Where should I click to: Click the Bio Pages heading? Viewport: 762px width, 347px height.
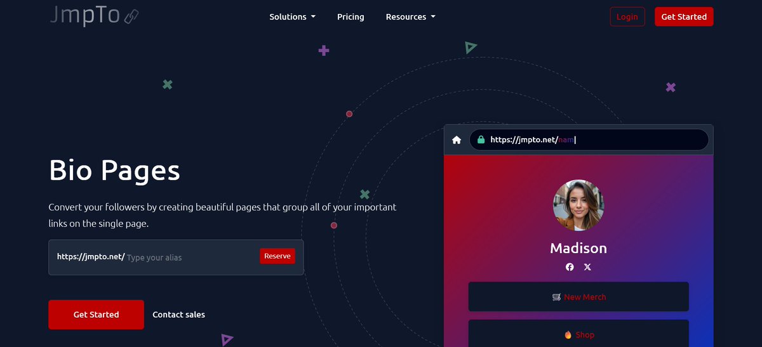(x=114, y=171)
